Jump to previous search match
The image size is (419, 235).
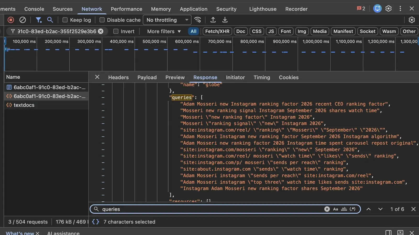coord(368,209)
